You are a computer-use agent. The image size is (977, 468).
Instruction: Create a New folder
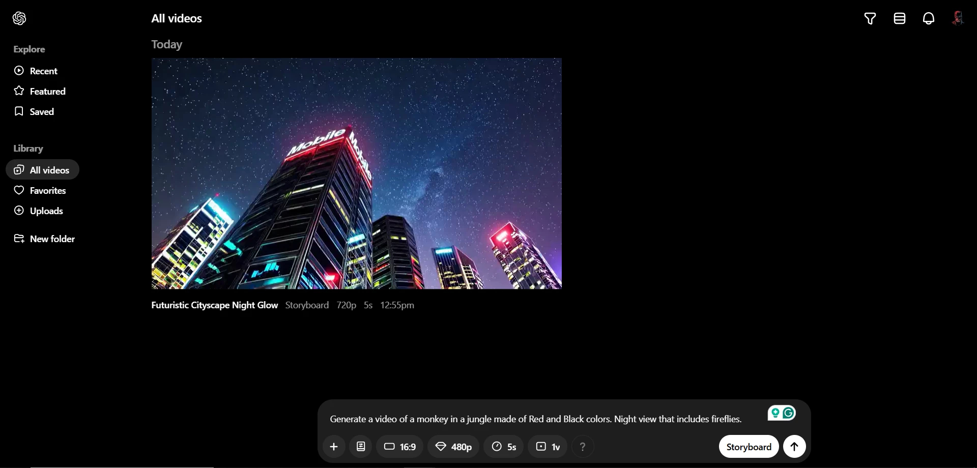(x=44, y=239)
